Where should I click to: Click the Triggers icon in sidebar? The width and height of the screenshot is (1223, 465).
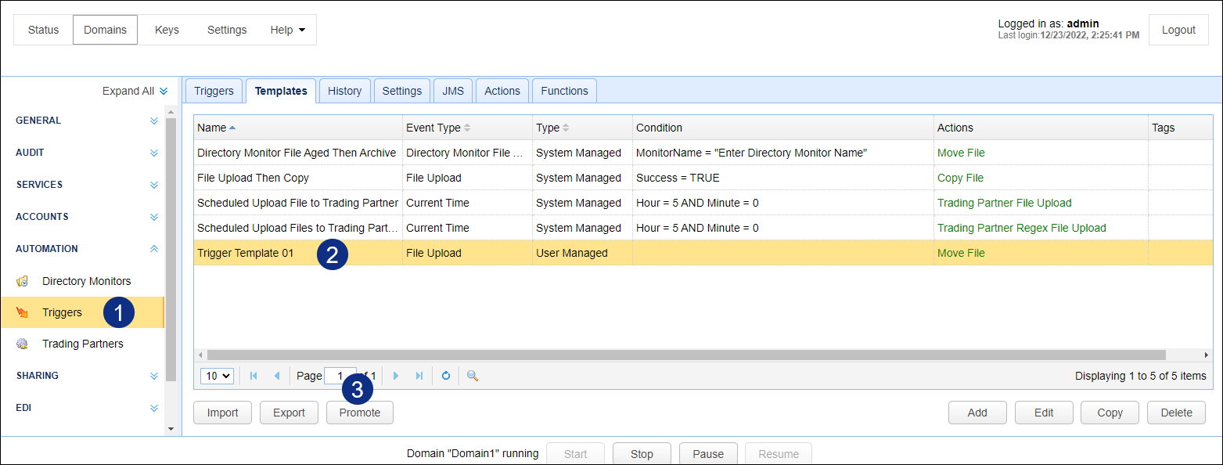22,312
